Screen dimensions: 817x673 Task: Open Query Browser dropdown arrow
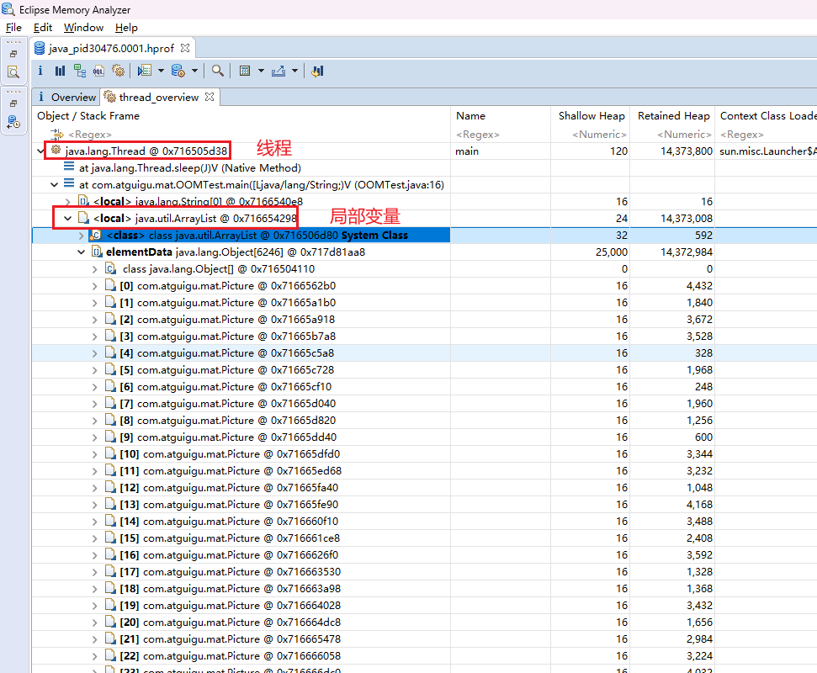pyautogui.click(x=194, y=71)
